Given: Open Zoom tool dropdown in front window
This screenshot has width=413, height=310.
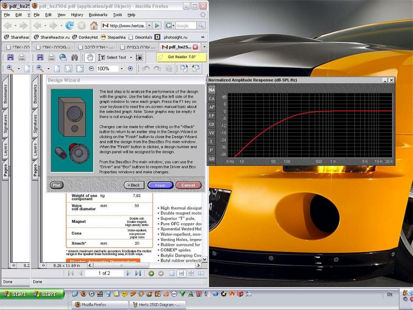Looking at the screenshot, I should point(48,69).
